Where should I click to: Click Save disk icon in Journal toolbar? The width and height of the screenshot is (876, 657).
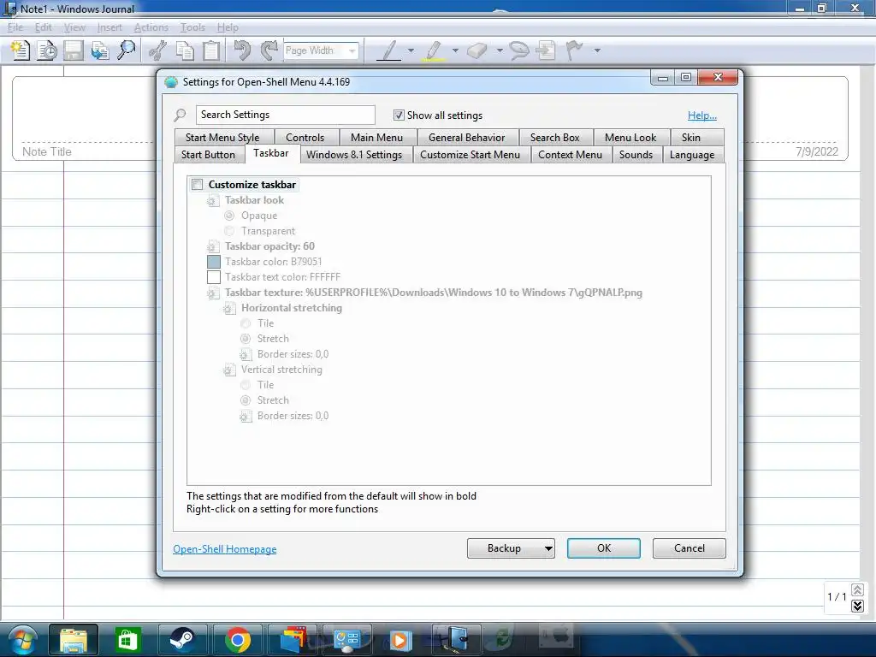[74, 50]
